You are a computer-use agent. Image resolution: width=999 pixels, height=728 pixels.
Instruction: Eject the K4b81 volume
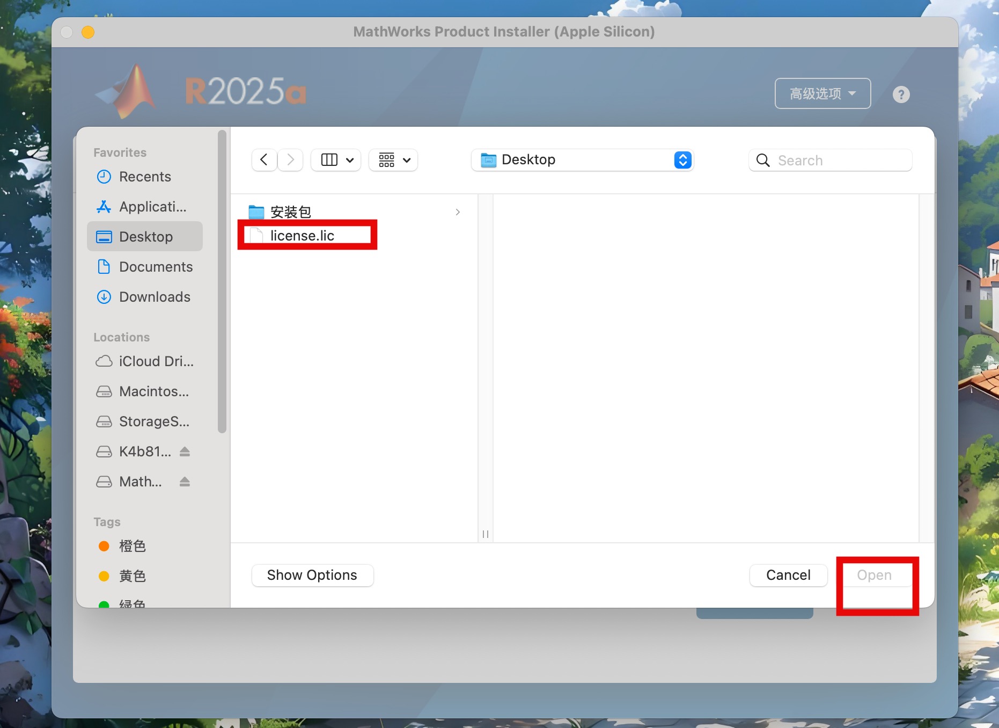point(185,452)
